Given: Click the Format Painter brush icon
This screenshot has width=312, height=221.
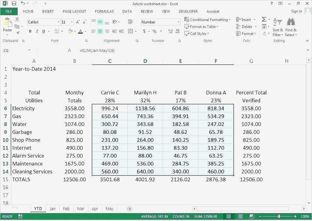Looking at the screenshot, I should coord(18,32).
